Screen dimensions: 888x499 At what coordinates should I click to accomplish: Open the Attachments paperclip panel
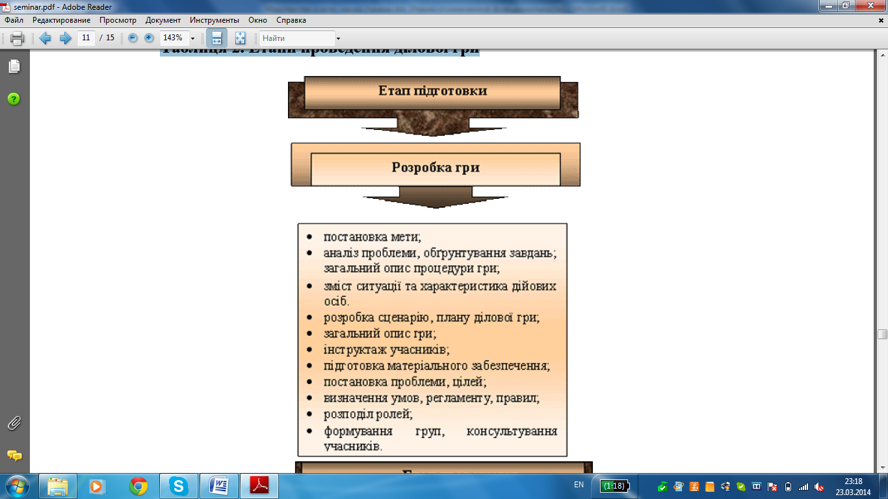pyautogui.click(x=14, y=424)
